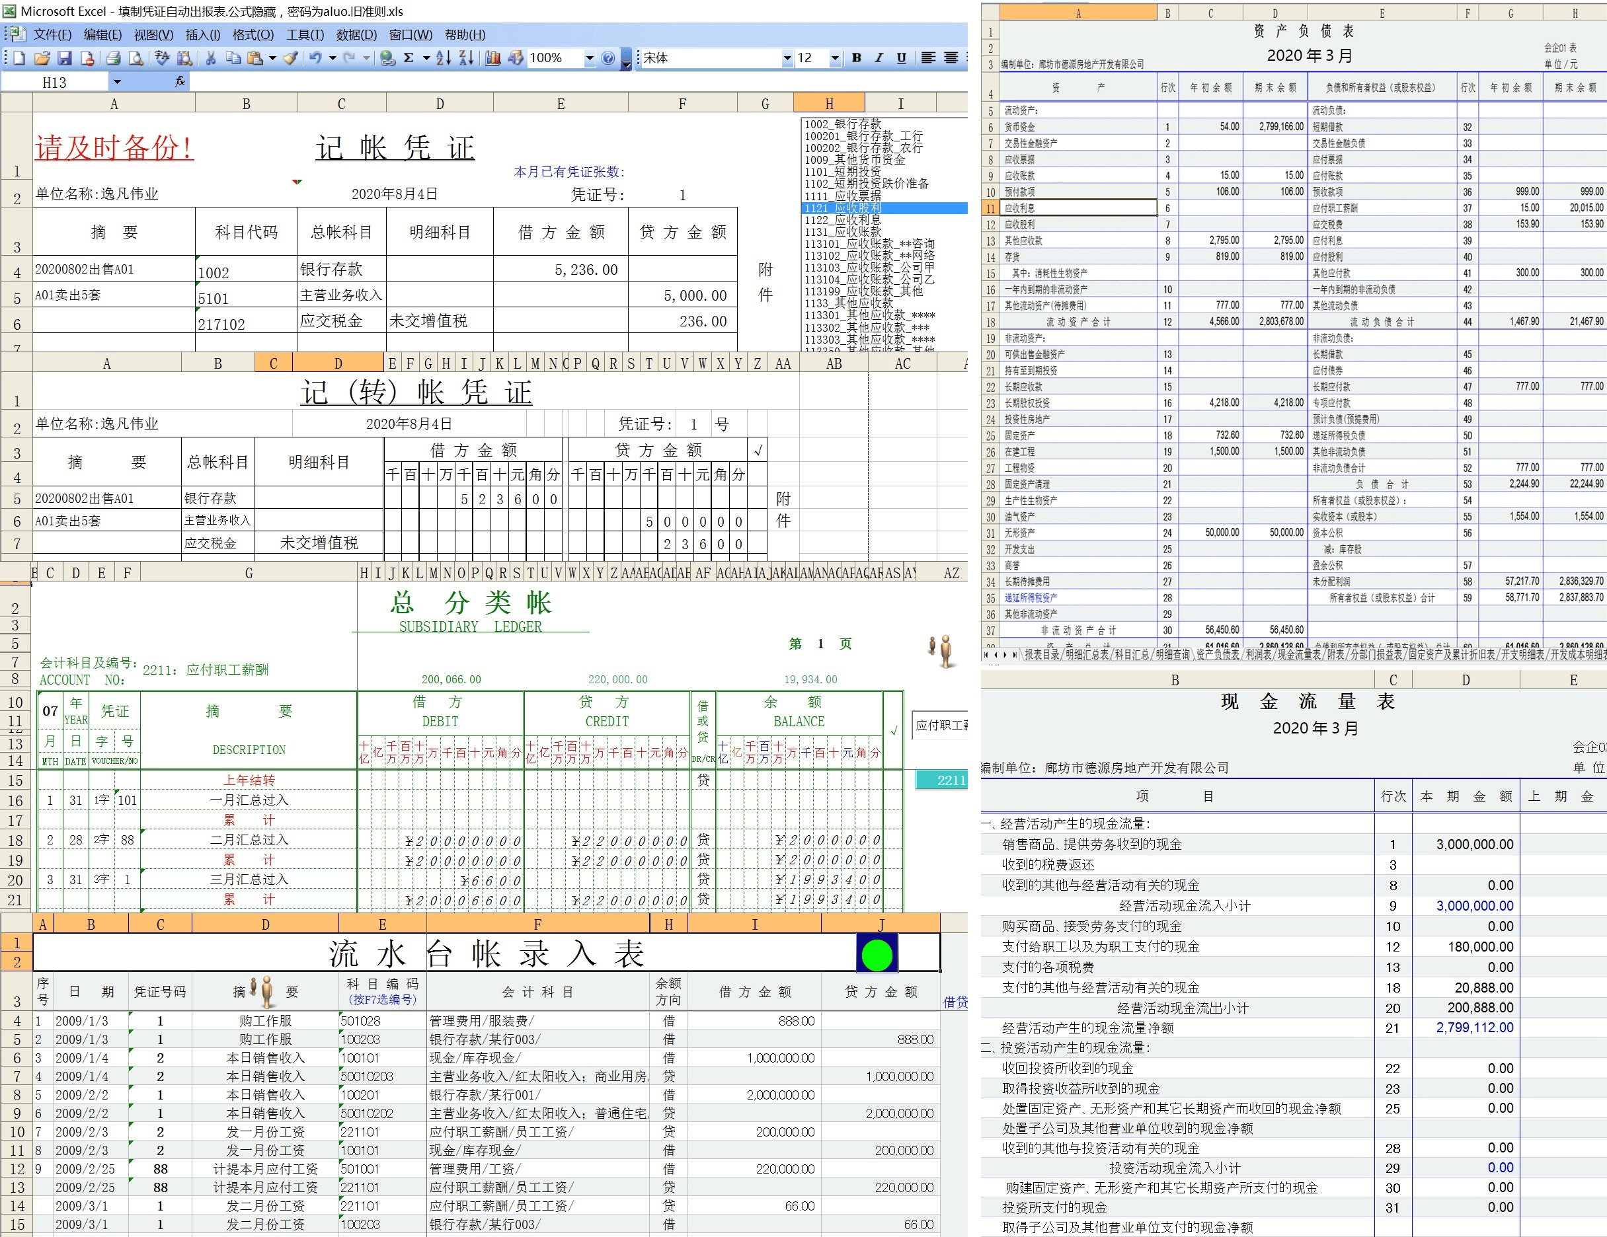Click cell with account code 1002
This screenshot has width=1607, height=1237.
[246, 269]
